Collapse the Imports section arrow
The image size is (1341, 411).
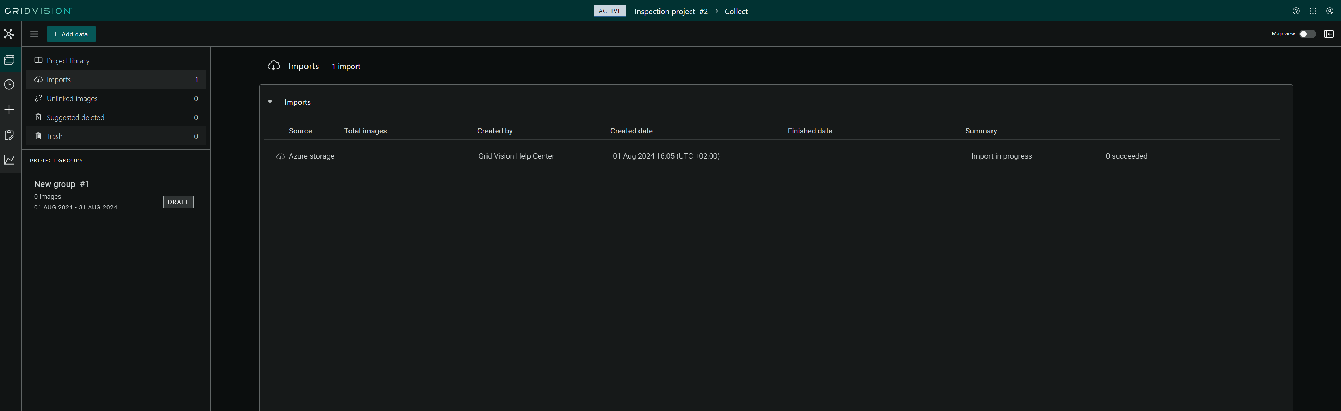click(270, 102)
